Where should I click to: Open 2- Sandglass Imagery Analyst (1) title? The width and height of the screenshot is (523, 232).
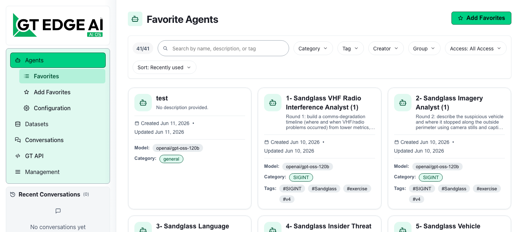(449, 103)
